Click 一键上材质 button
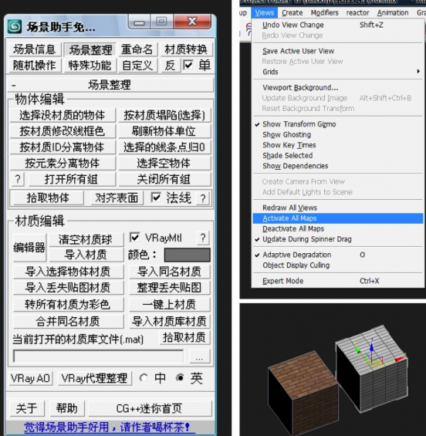 click(x=169, y=305)
